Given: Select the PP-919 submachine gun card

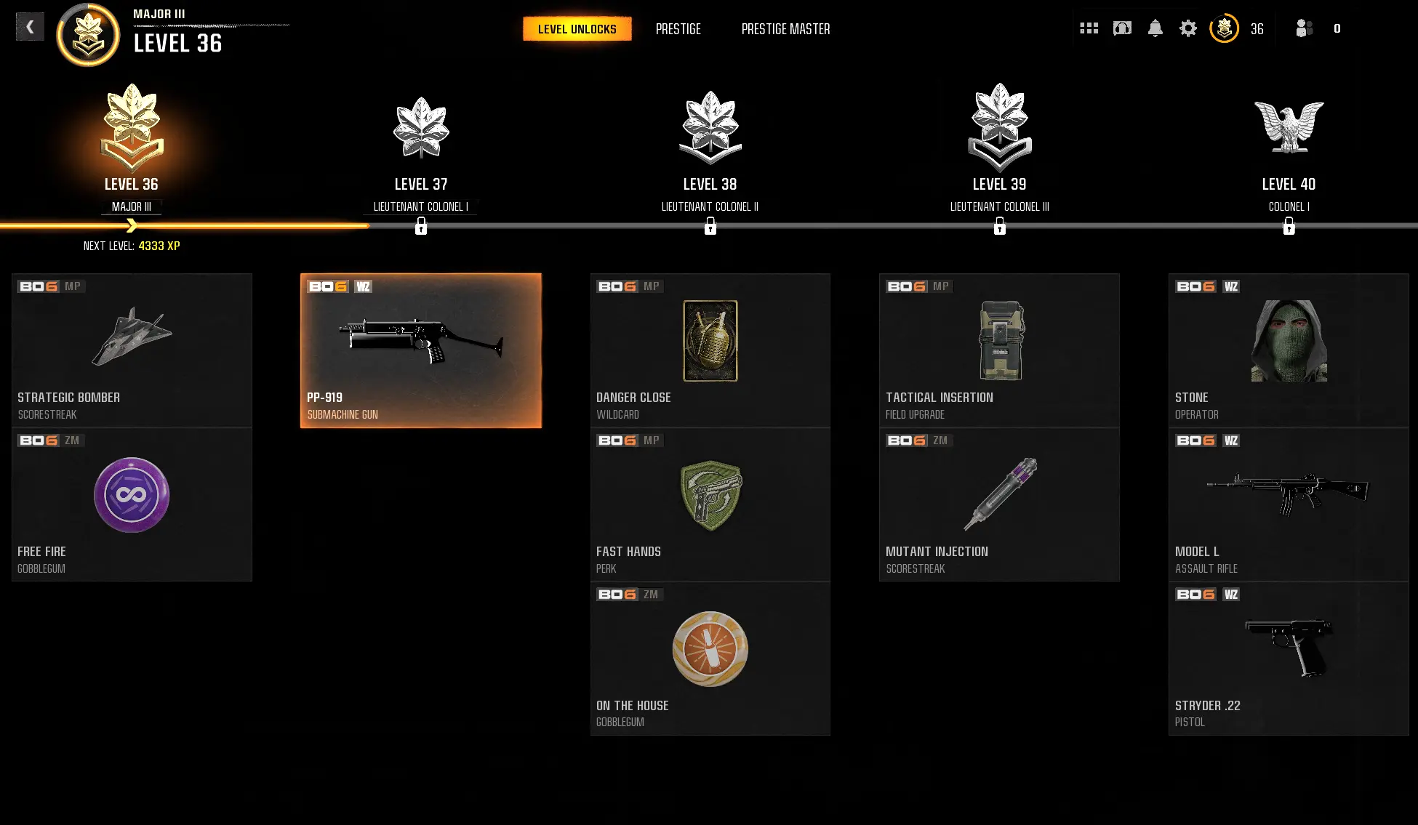Looking at the screenshot, I should 421,350.
